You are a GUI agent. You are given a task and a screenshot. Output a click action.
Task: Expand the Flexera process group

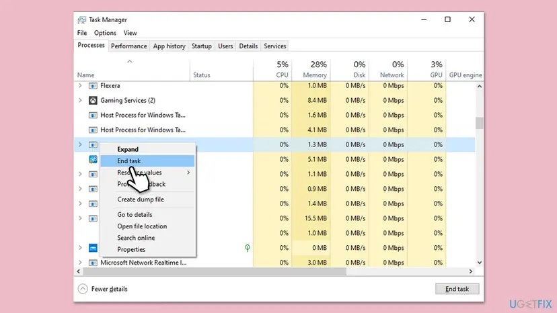pyautogui.click(x=80, y=85)
